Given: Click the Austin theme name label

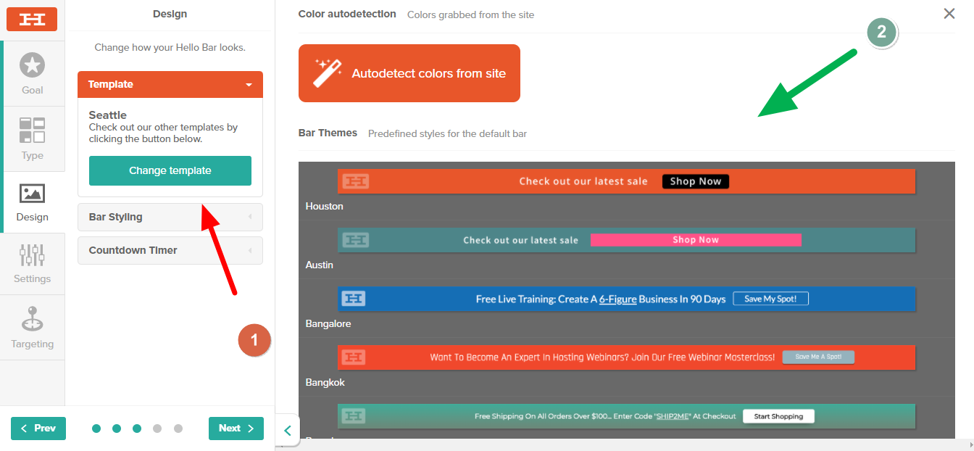Looking at the screenshot, I should pos(320,265).
